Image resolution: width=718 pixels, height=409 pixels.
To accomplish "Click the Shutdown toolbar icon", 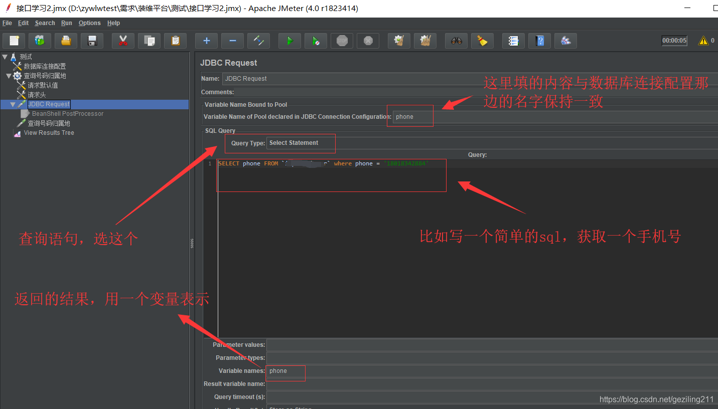I will [x=368, y=41].
